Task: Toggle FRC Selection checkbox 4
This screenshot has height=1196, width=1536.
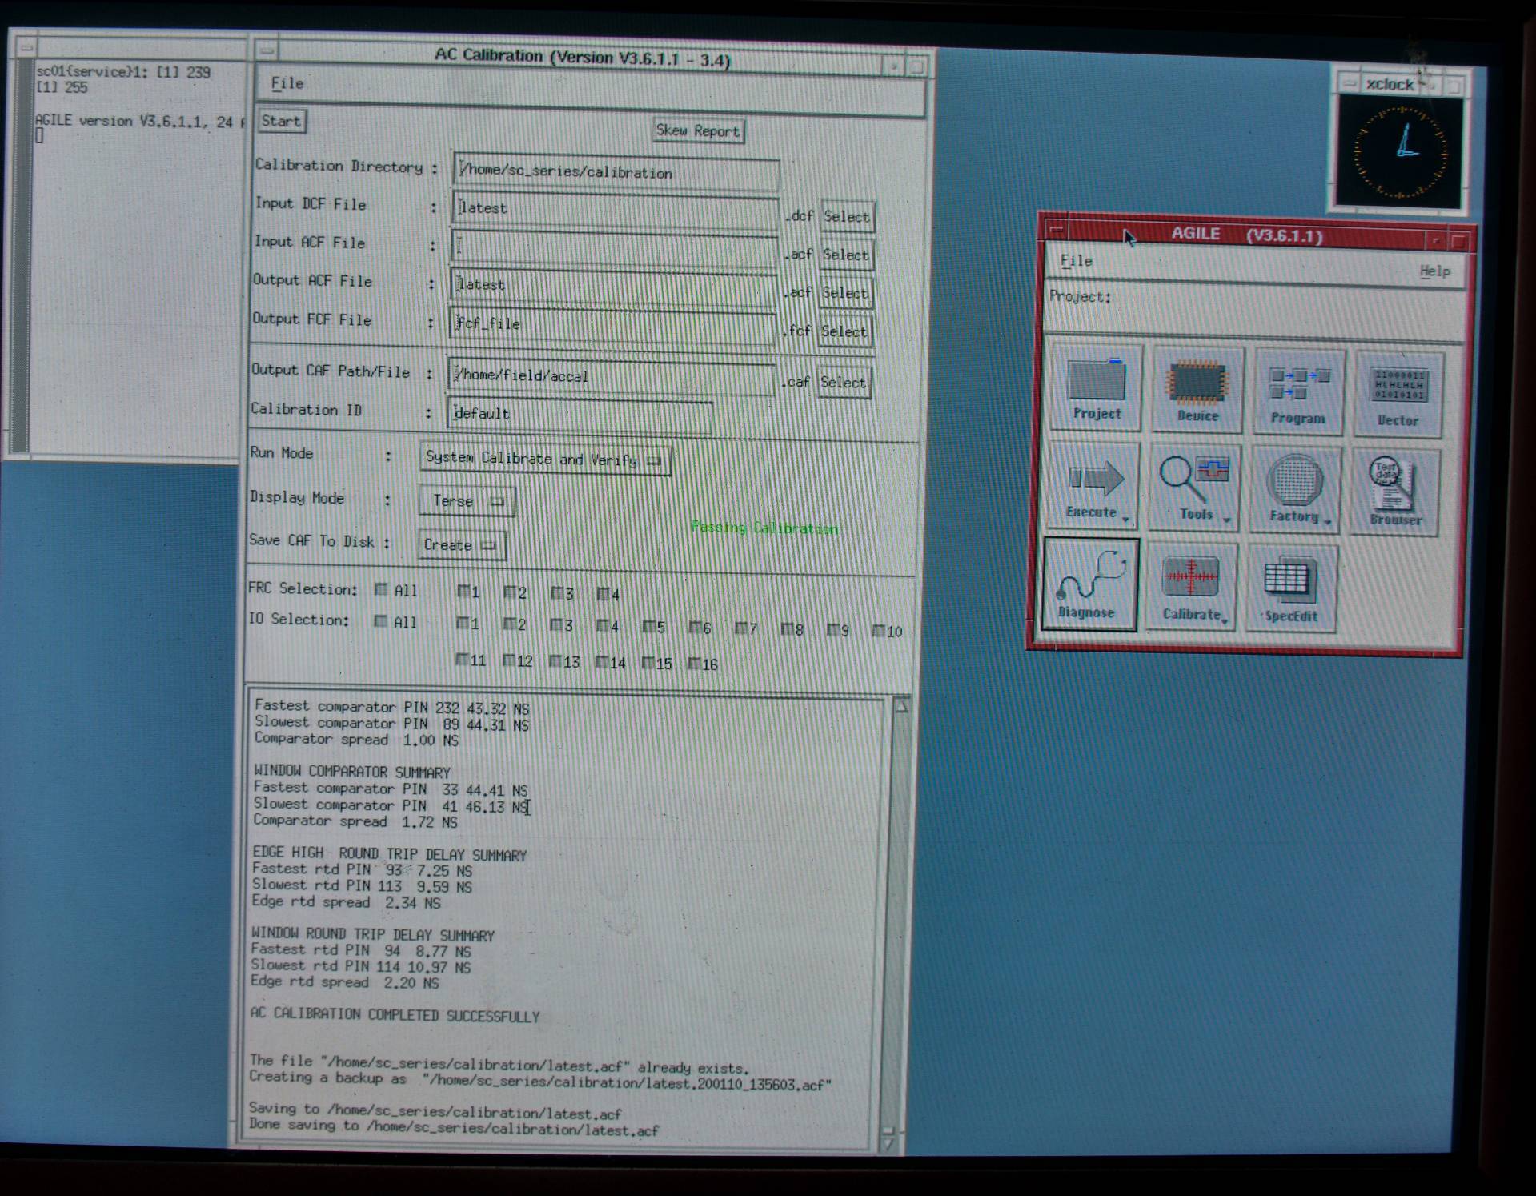Action: pyautogui.click(x=604, y=594)
